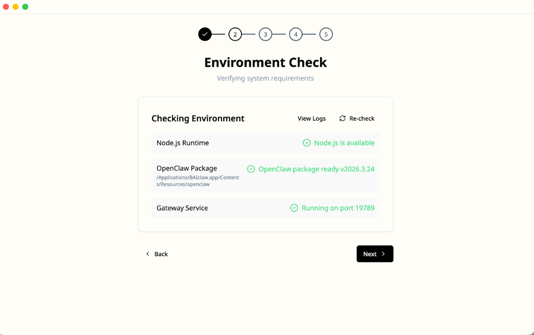
Task: Select the Gateway Service label
Action: coord(182,208)
